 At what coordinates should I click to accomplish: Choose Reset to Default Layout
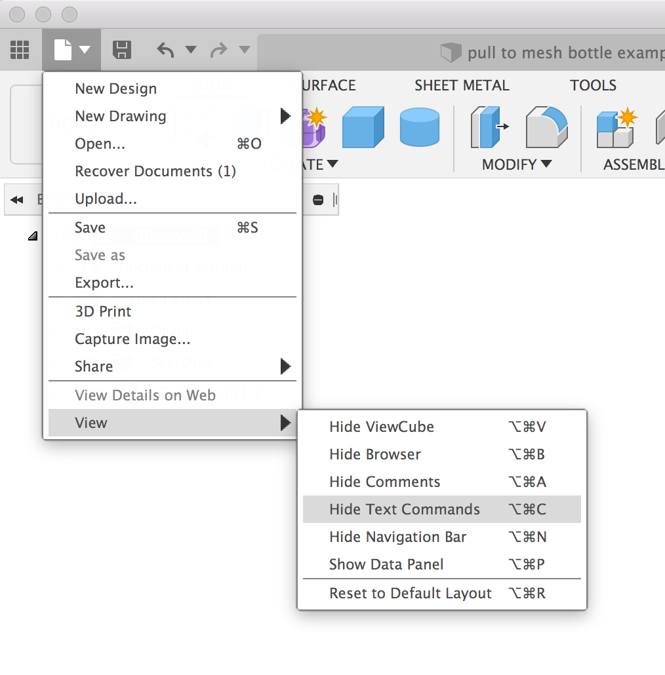[x=442, y=593]
